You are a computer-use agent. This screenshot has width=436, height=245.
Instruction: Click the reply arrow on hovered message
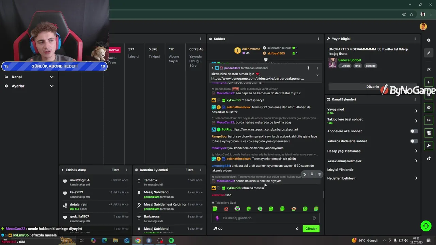coord(305,174)
